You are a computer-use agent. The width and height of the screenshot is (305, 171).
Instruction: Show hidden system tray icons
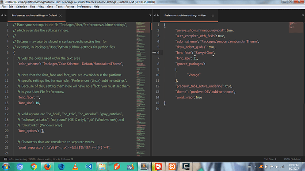[255, 167]
